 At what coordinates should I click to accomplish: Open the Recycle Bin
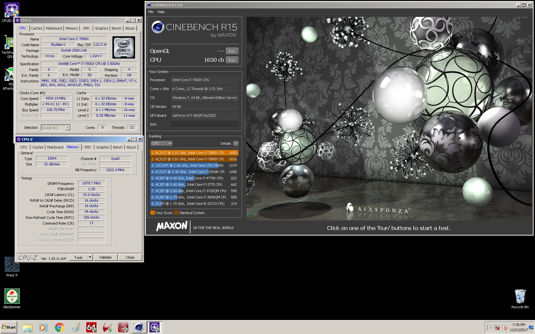click(520, 298)
